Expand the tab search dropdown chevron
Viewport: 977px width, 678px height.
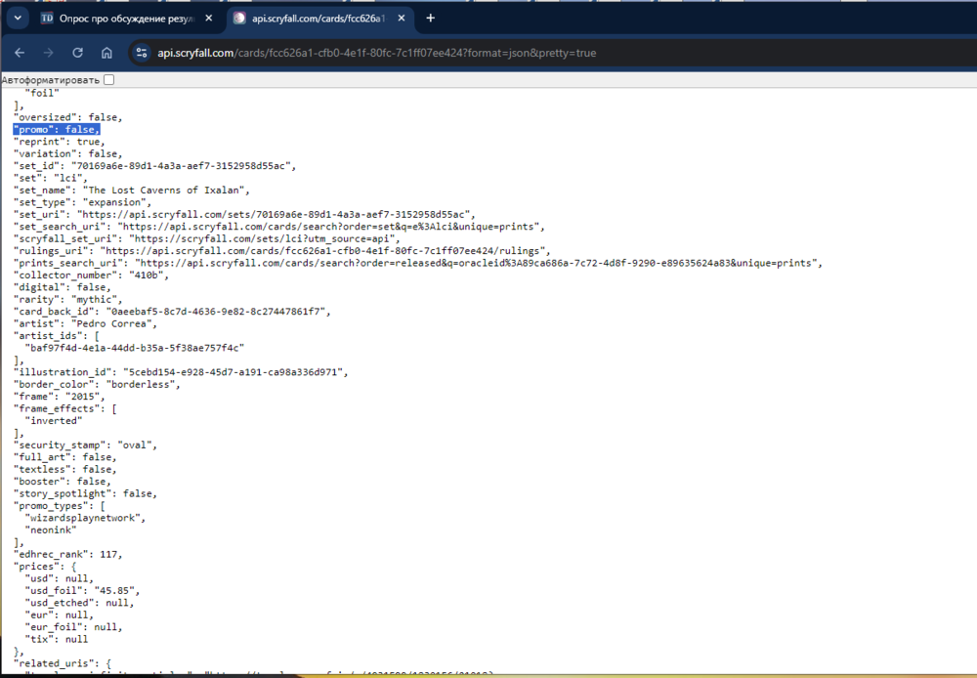pos(18,19)
